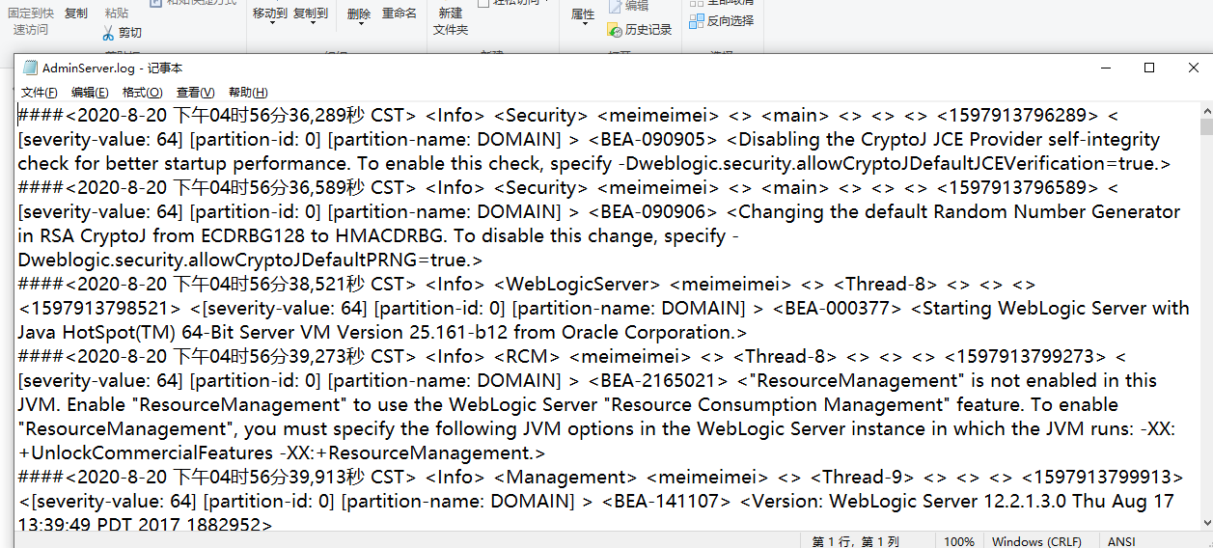Click the text <Management> in the log

(565, 477)
